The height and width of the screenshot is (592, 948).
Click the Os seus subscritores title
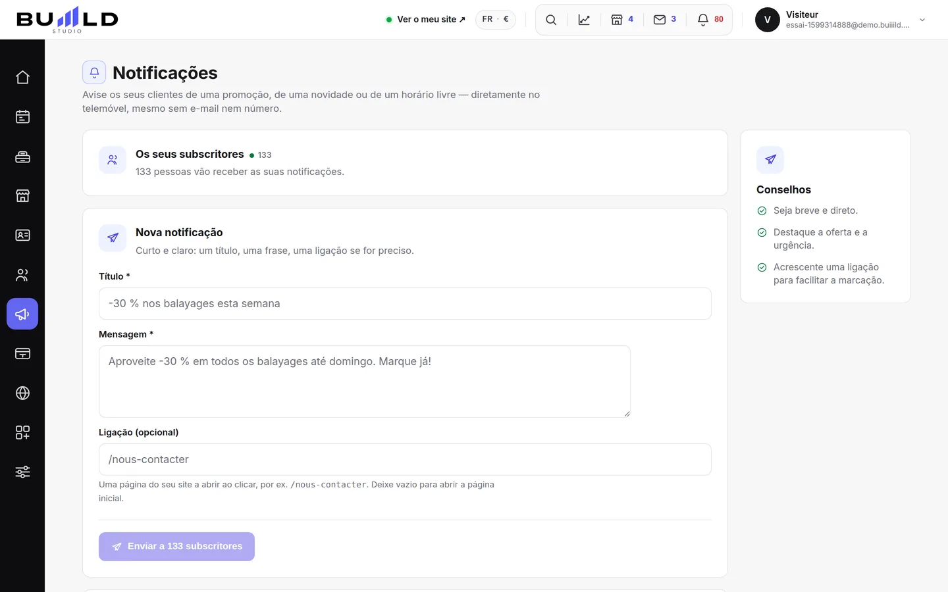click(x=190, y=155)
